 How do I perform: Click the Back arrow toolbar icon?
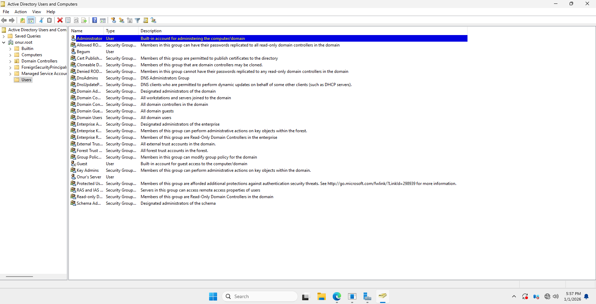(4, 20)
